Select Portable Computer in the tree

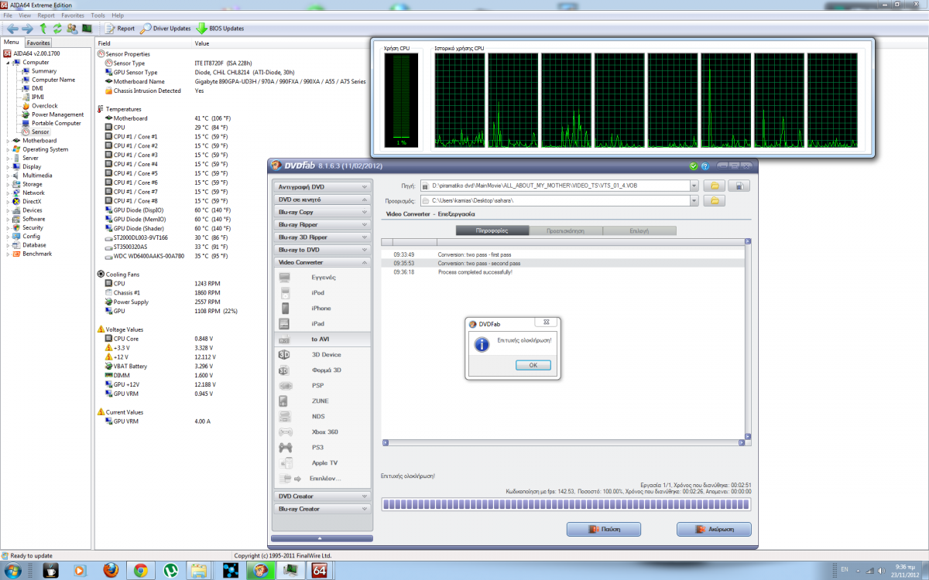pyautogui.click(x=56, y=123)
